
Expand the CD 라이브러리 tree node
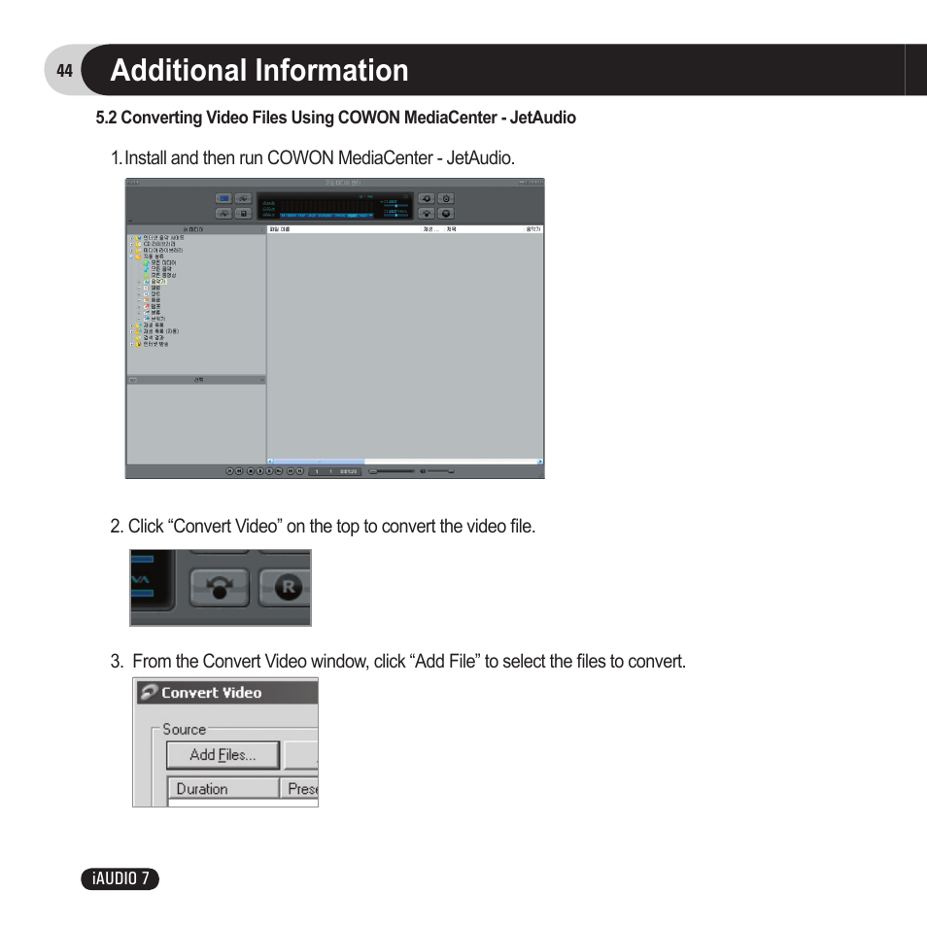pos(131,244)
